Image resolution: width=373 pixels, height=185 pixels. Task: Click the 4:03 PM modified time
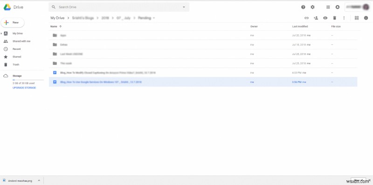pos(297,73)
